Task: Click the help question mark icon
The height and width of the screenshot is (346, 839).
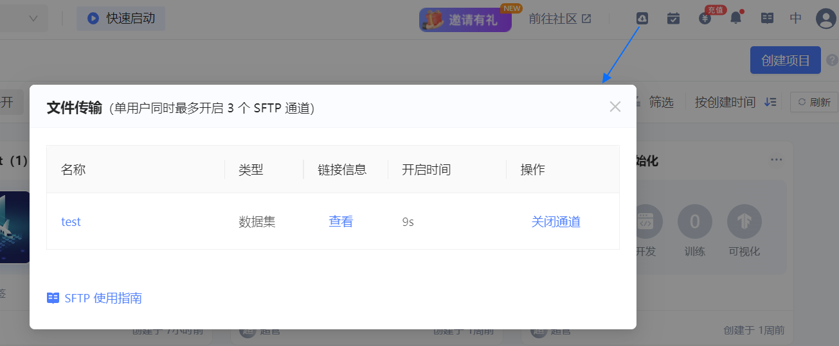Action: 832,60
